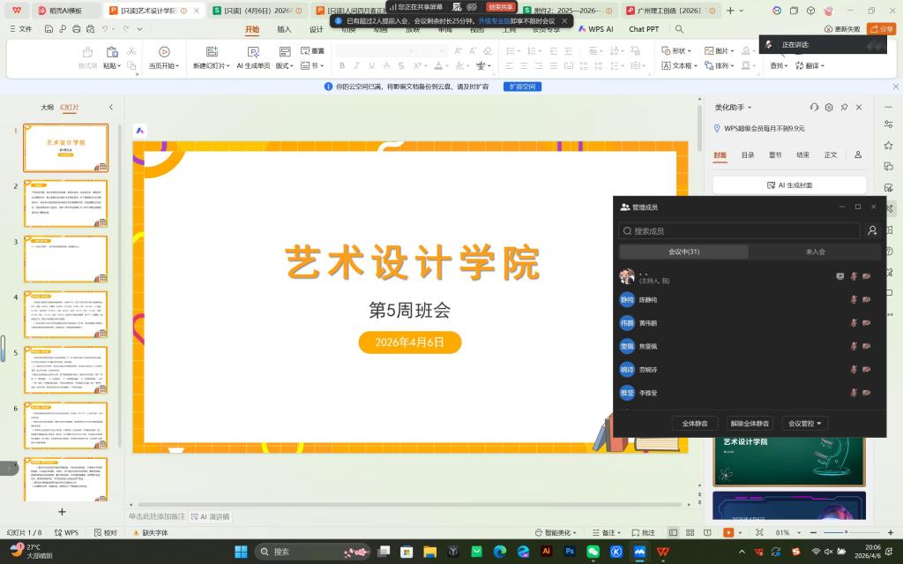Toggle camera for member 黄伟鹏

point(867,323)
